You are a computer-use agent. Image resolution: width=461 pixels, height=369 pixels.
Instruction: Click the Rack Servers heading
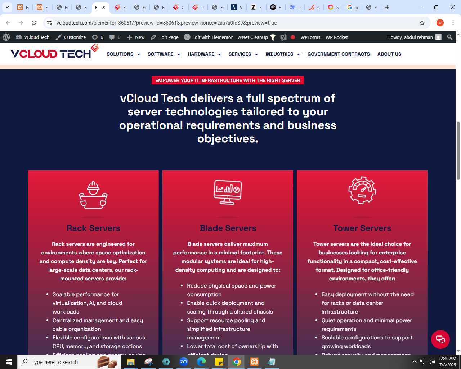(x=93, y=228)
